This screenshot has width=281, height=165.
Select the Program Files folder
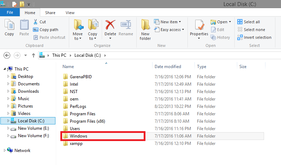pyautogui.click(x=83, y=114)
